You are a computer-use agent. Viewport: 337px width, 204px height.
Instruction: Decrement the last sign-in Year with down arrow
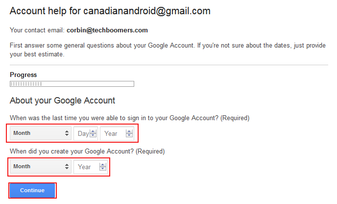pos(129,135)
